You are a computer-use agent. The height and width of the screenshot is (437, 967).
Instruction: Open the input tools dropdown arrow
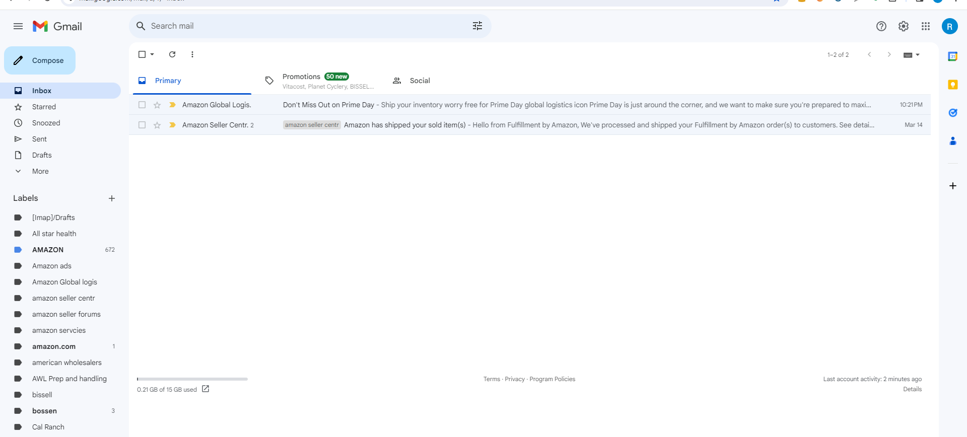pos(918,54)
